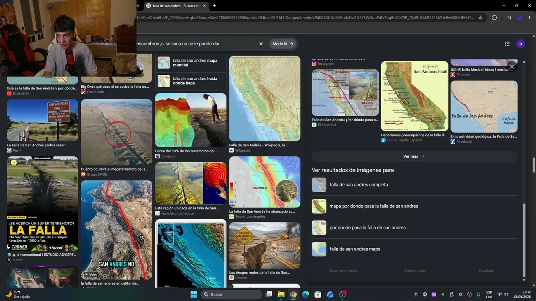The image size is (536, 301).
Task: Open the weather widget showing 27°C Despejado
Action: pyautogui.click(x=18, y=294)
